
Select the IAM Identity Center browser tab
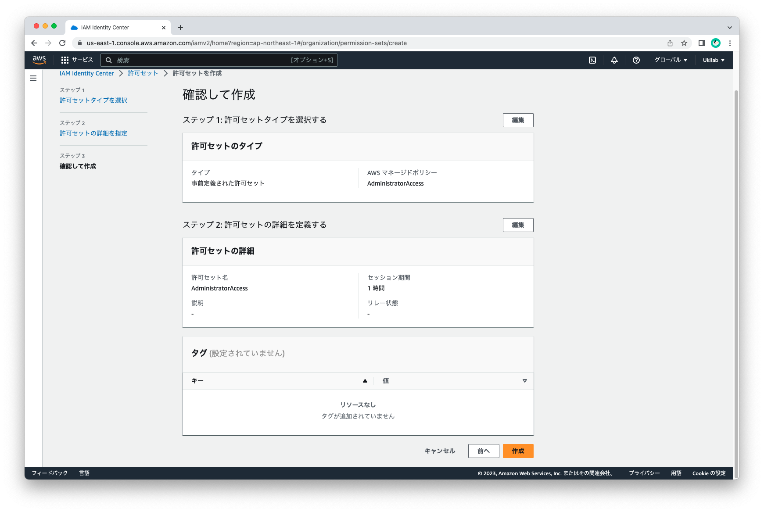pos(118,28)
